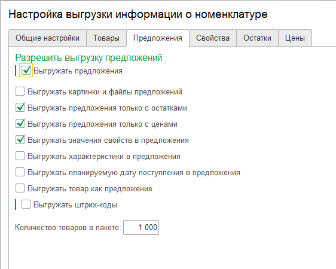Tick the Выгружать товар как предложение checkbox
This screenshot has height=269, width=336.
point(20,188)
